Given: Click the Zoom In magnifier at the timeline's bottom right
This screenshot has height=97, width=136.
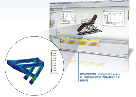Looking at the screenshot, I should 125,54.
